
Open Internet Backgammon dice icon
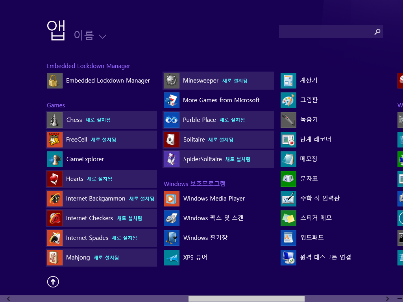click(54, 199)
